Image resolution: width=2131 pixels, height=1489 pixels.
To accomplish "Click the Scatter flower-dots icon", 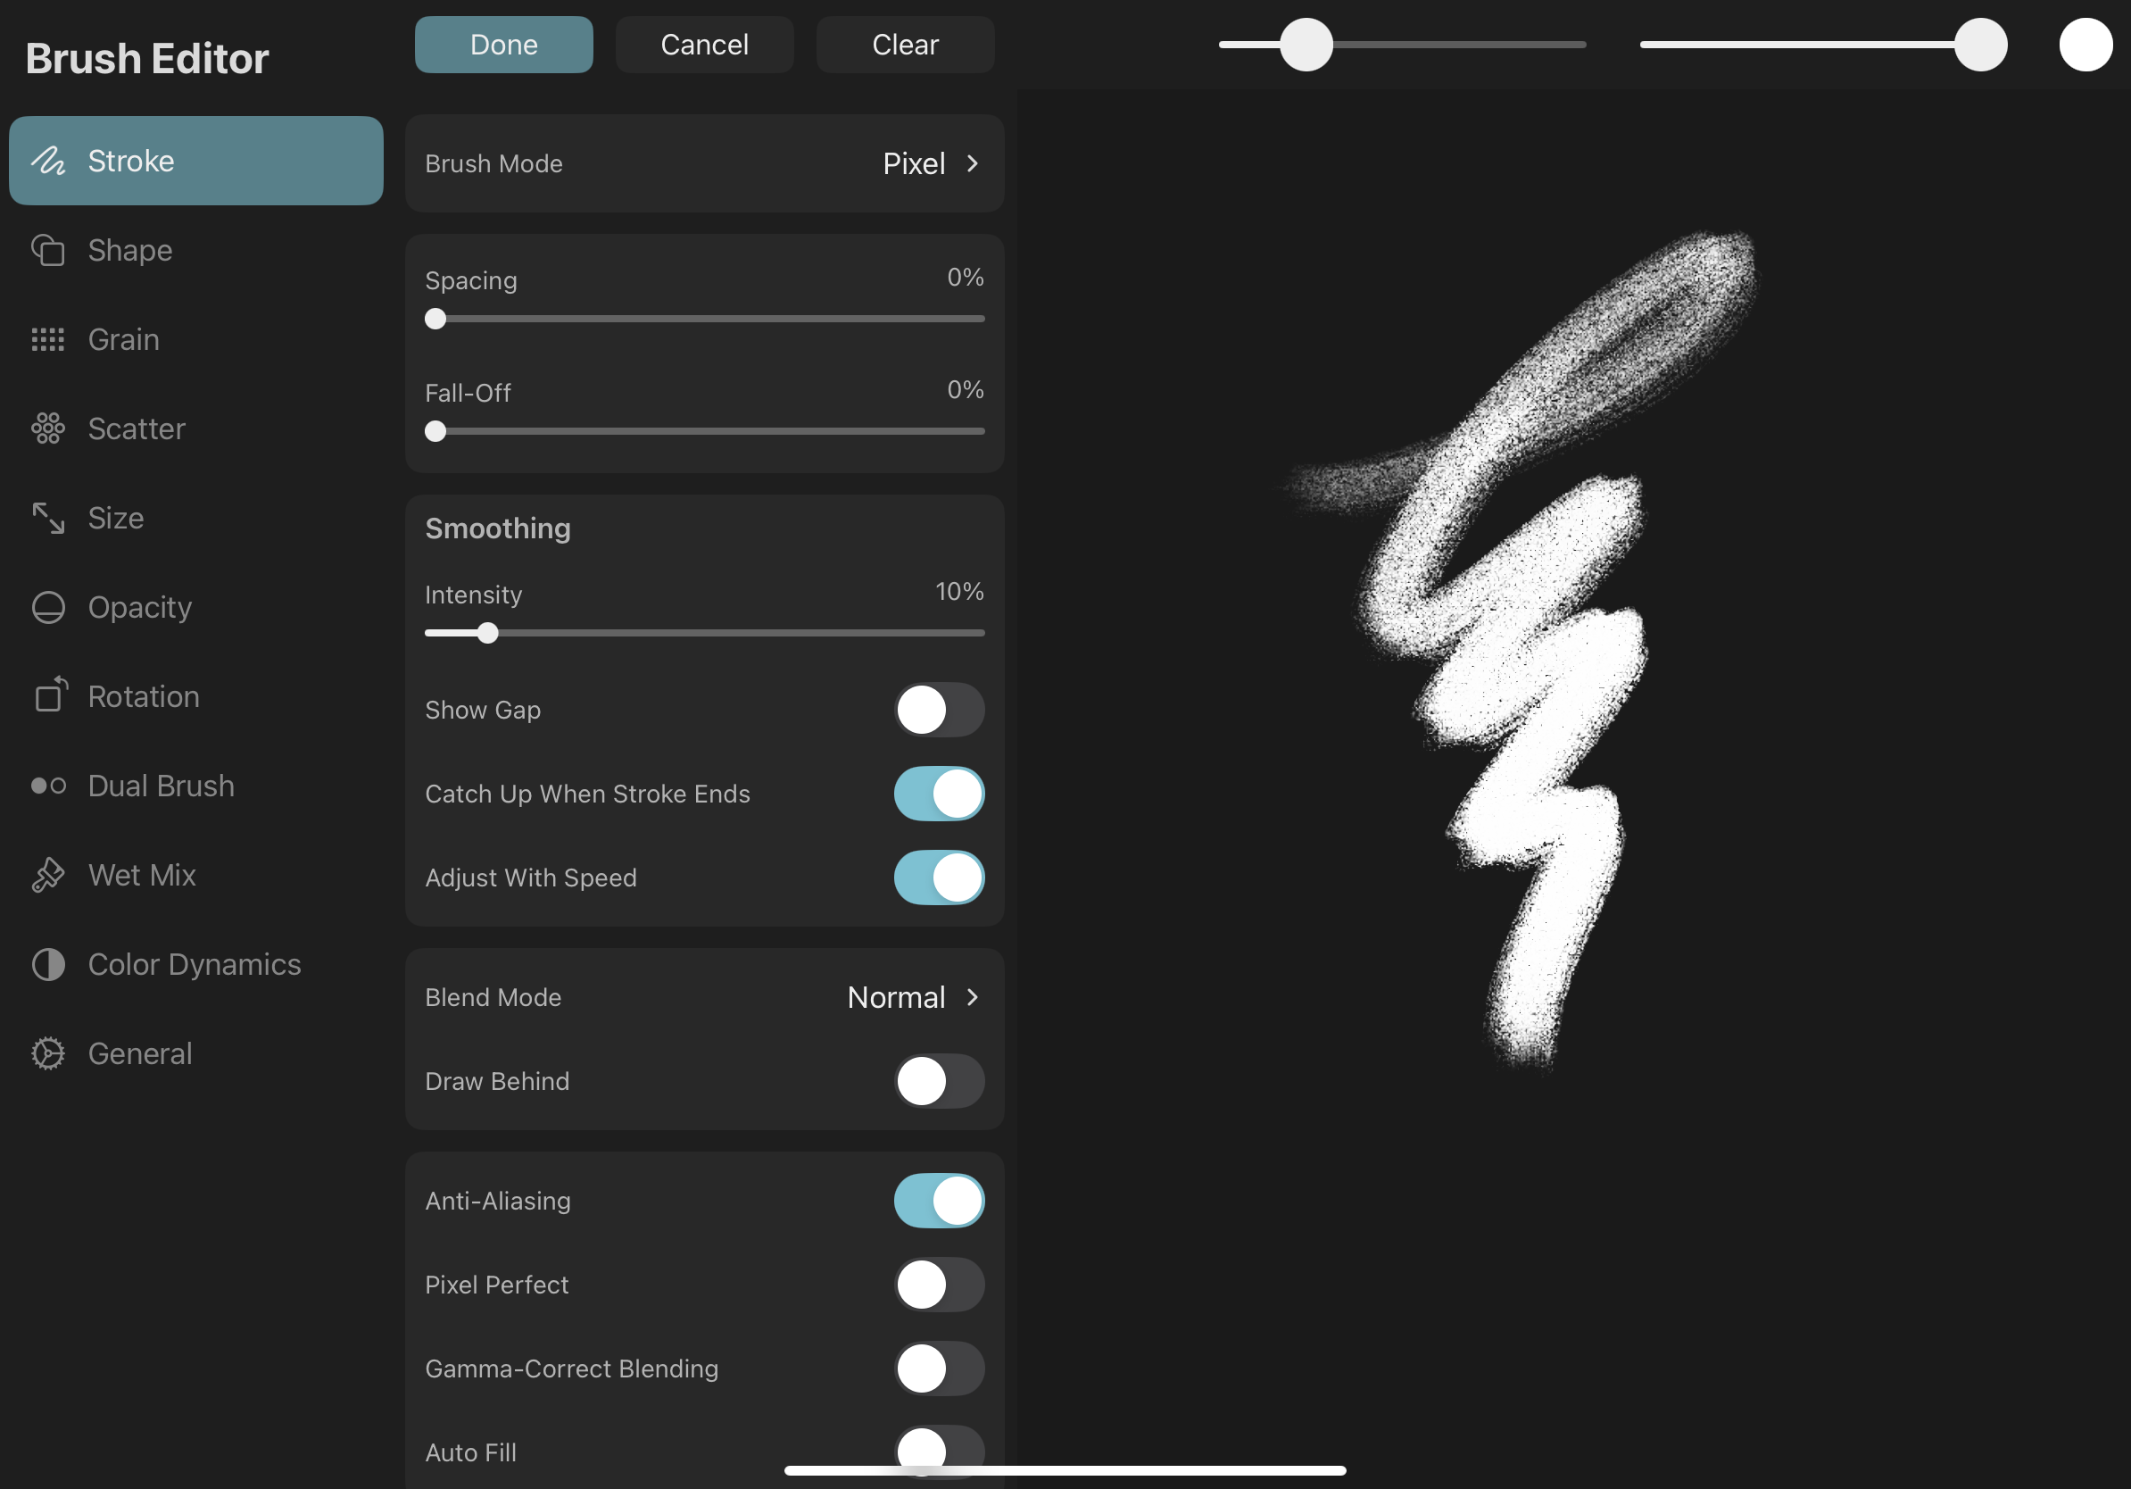I will pos(48,428).
